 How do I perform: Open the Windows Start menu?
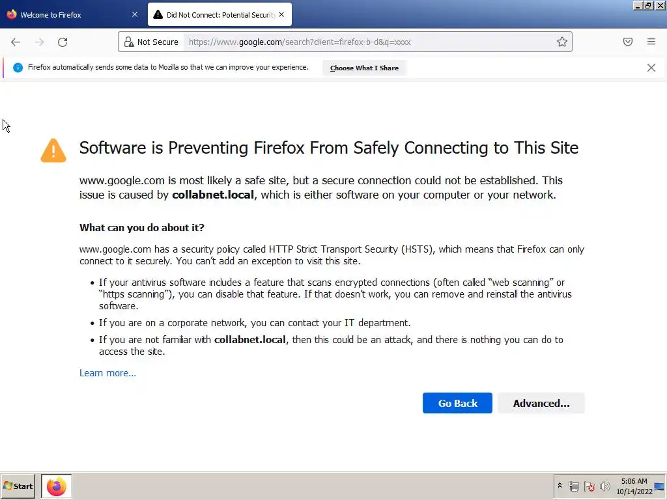click(18, 486)
